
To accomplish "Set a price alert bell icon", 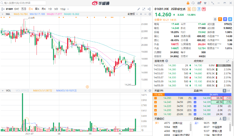I will 215,19.
